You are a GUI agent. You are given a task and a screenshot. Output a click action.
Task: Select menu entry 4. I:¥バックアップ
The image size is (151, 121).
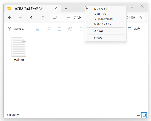click(106, 24)
